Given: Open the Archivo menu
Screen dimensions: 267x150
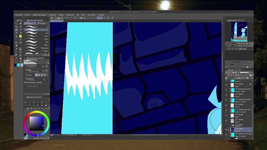Looking at the screenshot, I should (x=19, y=15).
